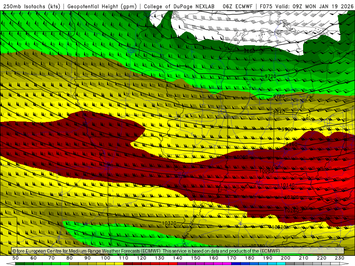Click the 9900 height contour label

point(287,129)
